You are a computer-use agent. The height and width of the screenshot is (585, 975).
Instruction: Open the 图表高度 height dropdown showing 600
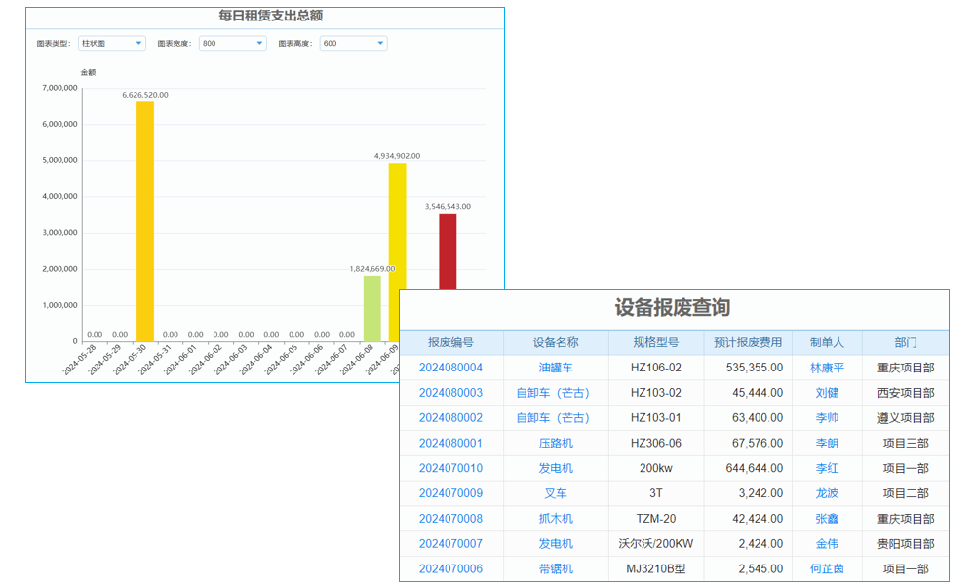click(x=349, y=43)
